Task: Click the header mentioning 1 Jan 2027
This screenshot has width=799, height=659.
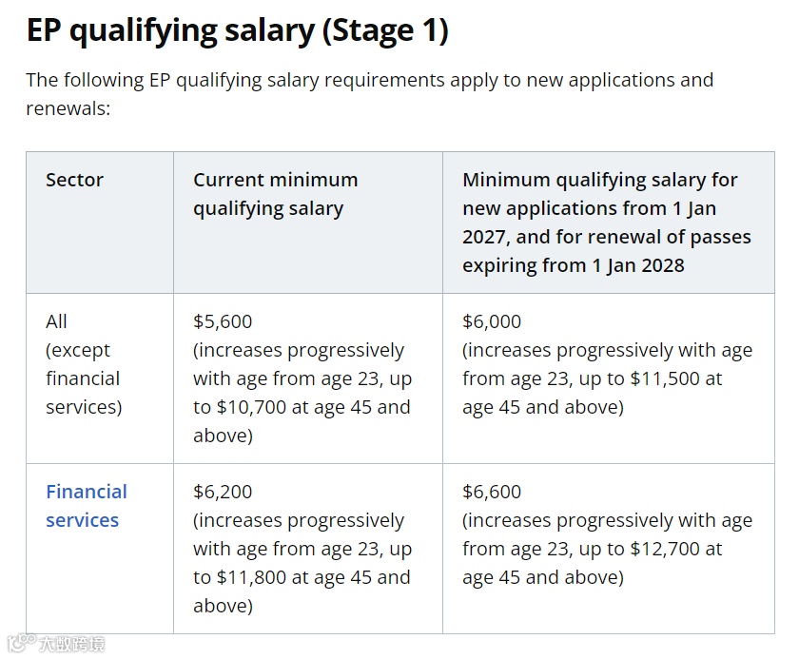Action: click(607, 223)
